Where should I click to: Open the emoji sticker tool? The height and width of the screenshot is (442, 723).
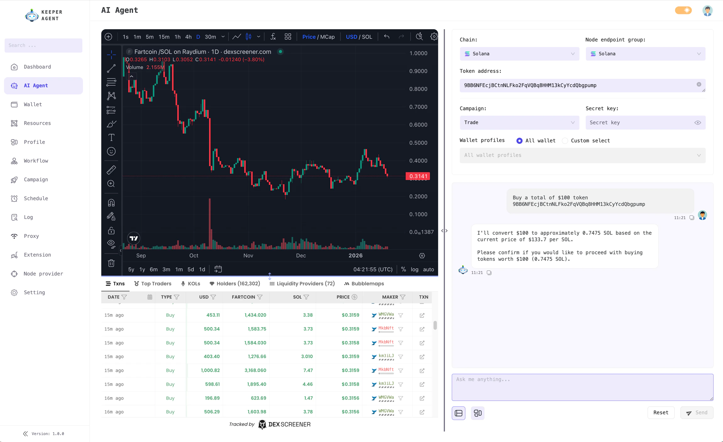(x=111, y=151)
